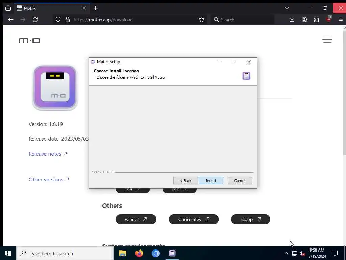Minimize the Motrix Setup dialog
The image size is (346, 260).
(x=218, y=62)
